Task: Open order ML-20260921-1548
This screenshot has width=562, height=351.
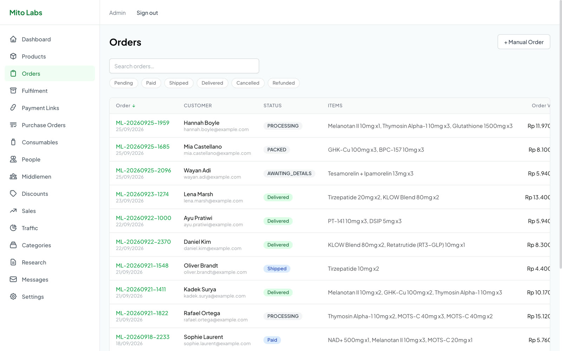Action: pos(142,266)
